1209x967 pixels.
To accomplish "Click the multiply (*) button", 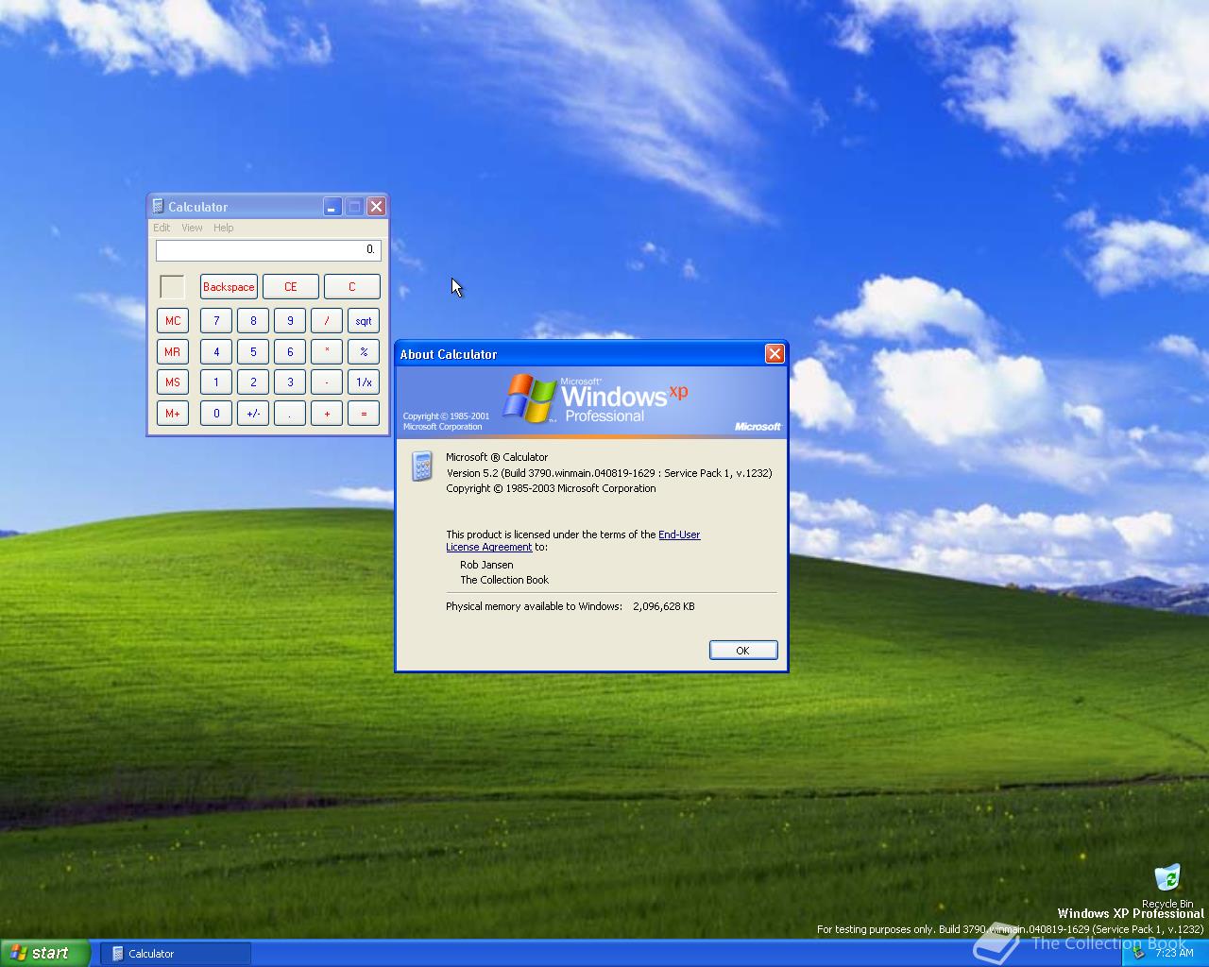I will tap(327, 352).
